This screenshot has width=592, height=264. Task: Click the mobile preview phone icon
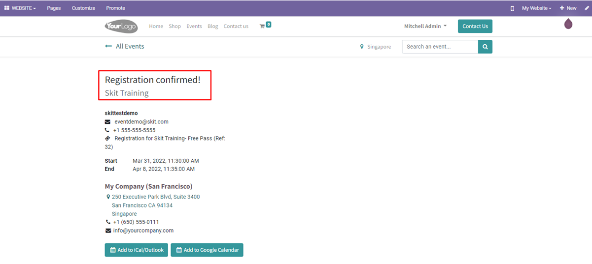[x=512, y=8]
